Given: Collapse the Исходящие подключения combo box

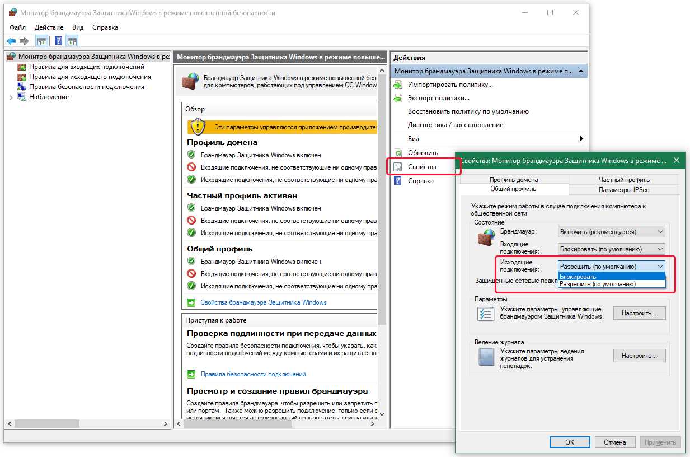Looking at the screenshot, I should point(612,267).
